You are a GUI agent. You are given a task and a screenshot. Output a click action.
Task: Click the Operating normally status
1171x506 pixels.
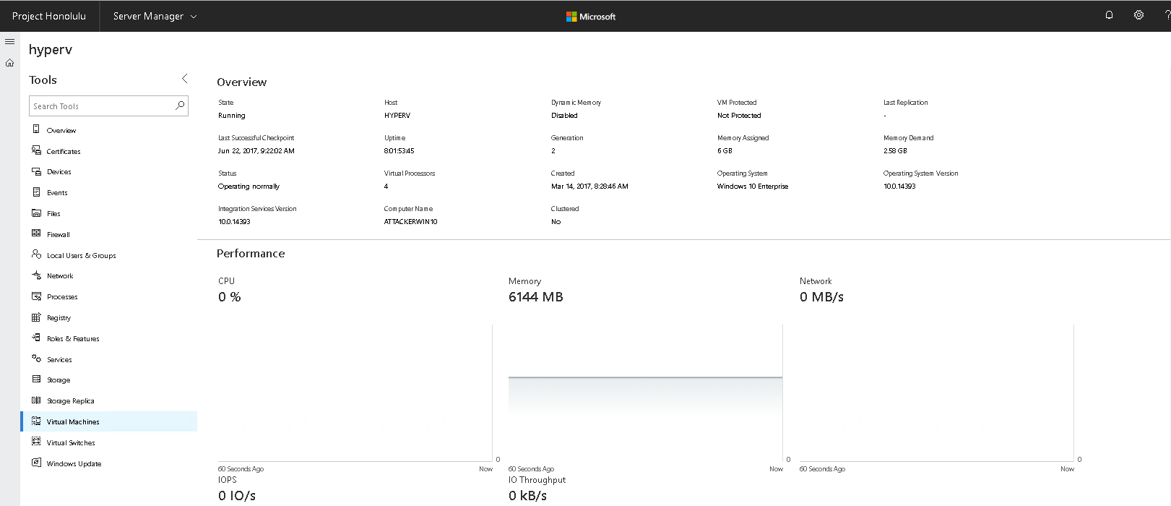point(249,186)
